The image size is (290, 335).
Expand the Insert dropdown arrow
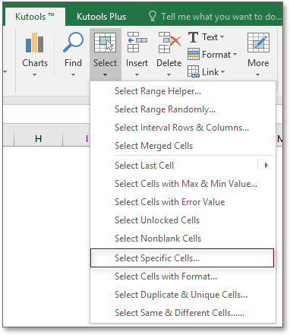click(x=137, y=75)
